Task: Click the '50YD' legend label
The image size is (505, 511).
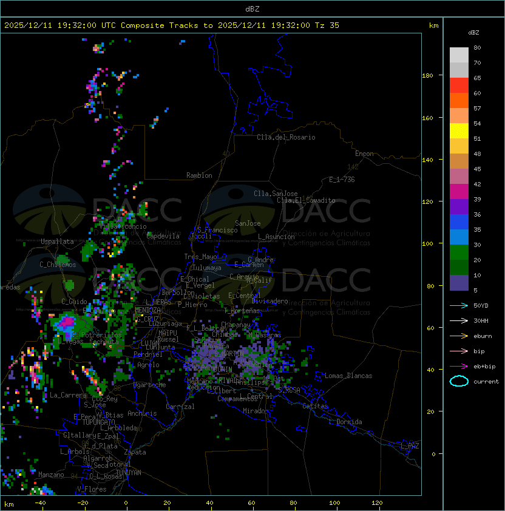Action: click(481, 305)
